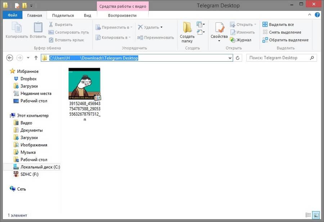Switch to details list view mode
The image size is (324, 222).
point(308,215)
